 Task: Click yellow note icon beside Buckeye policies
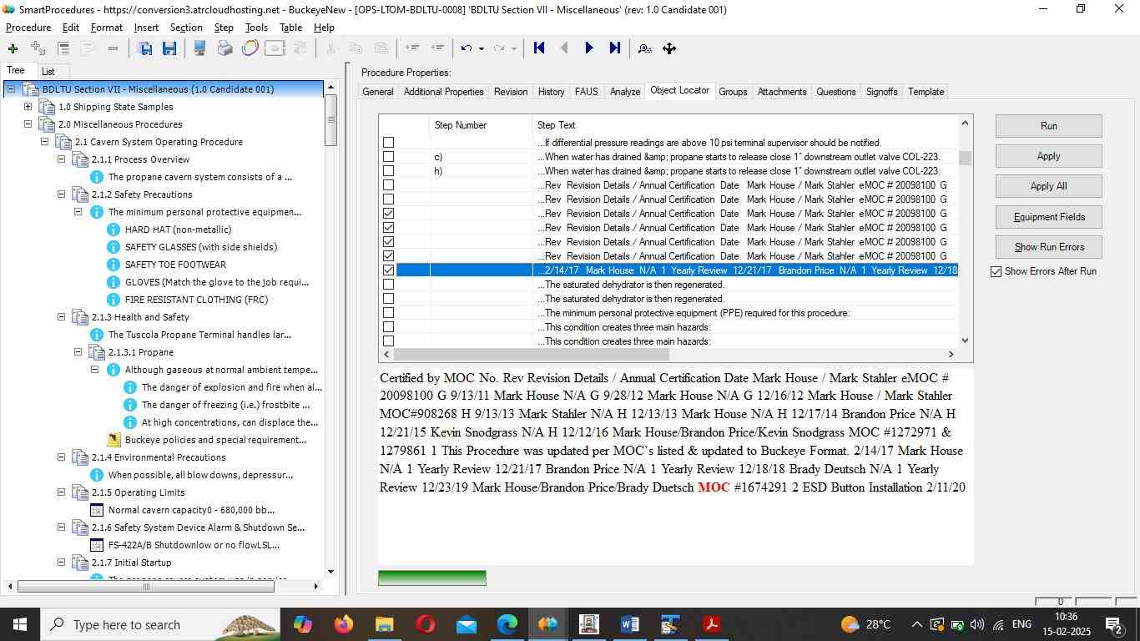coord(113,440)
